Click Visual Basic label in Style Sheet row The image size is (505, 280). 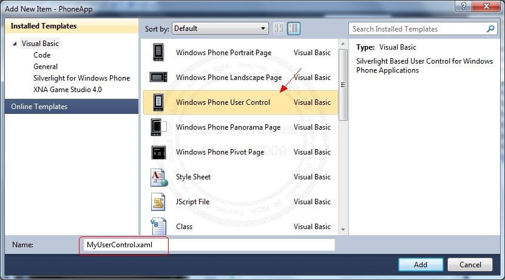(312, 177)
